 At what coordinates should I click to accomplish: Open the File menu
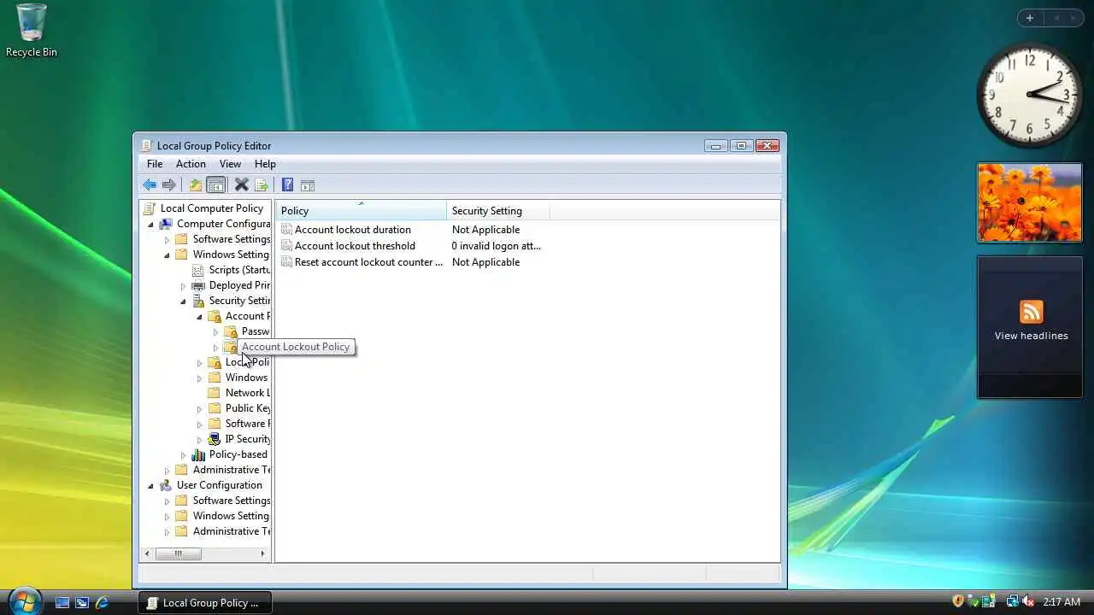tap(155, 164)
